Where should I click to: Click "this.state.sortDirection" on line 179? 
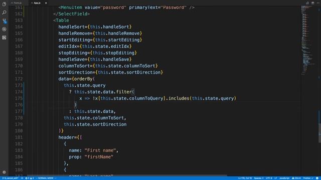click(95, 124)
